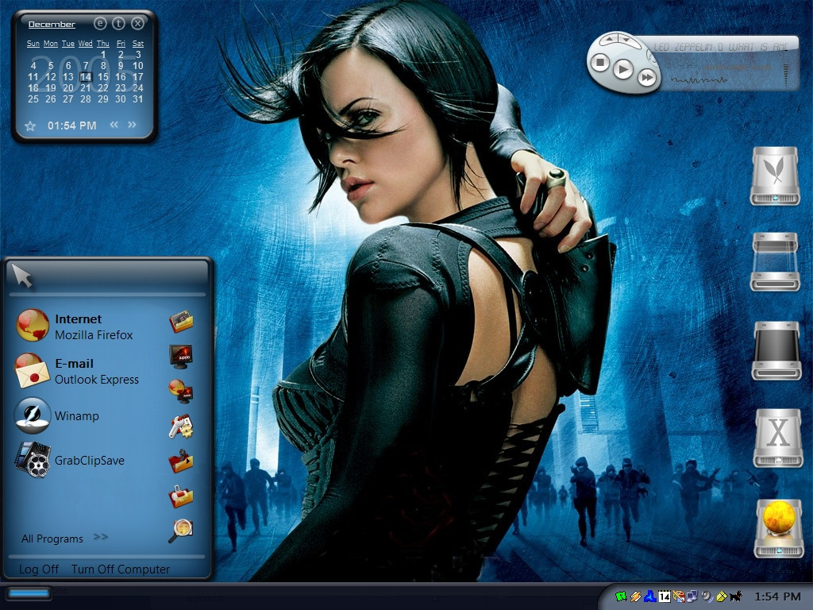Open Outlook Express from the E-mail entry

[x=97, y=372]
